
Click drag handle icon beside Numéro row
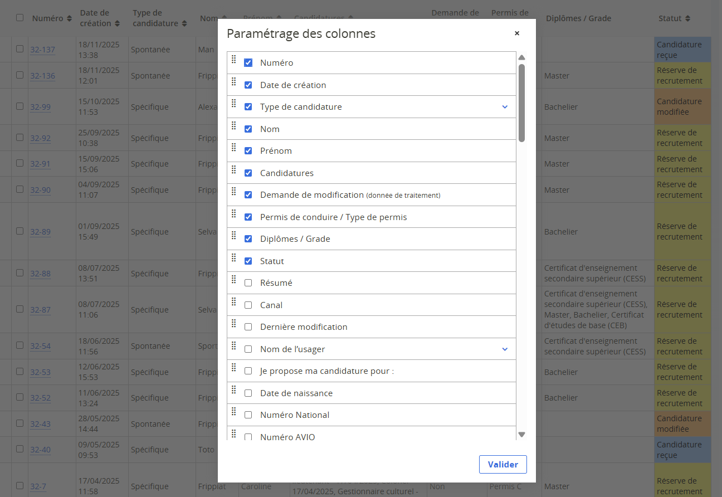tap(234, 59)
